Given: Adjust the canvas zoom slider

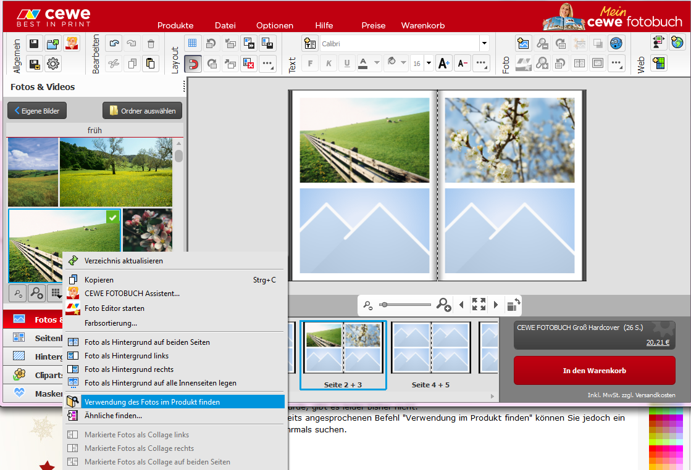Looking at the screenshot, I should 384,304.
